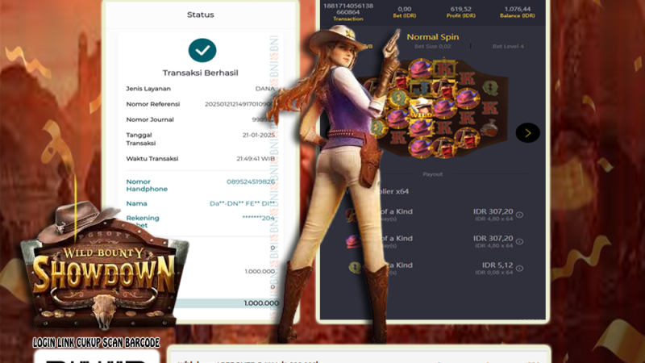Click the masked Rekening number ending 204
The width and height of the screenshot is (645, 363).
click(x=258, y=218)
